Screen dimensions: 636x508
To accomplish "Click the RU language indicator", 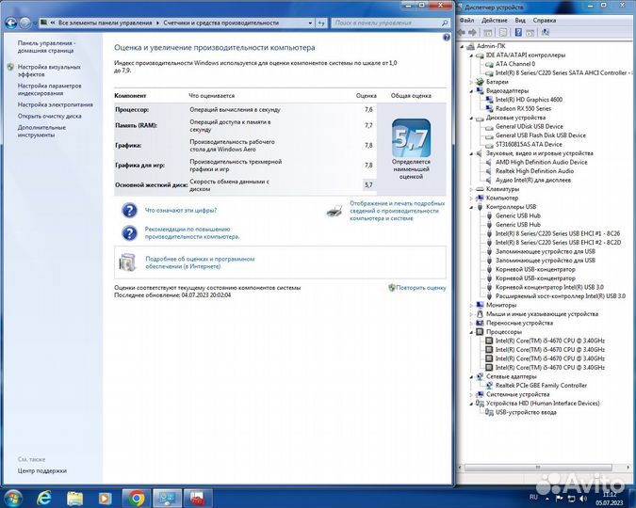I will point(533,497).
